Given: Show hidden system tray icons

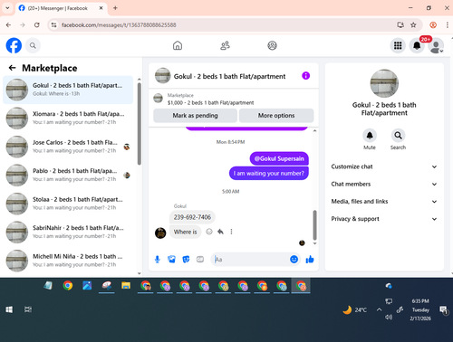Looking at the screenshot, I should pos(379,309).
